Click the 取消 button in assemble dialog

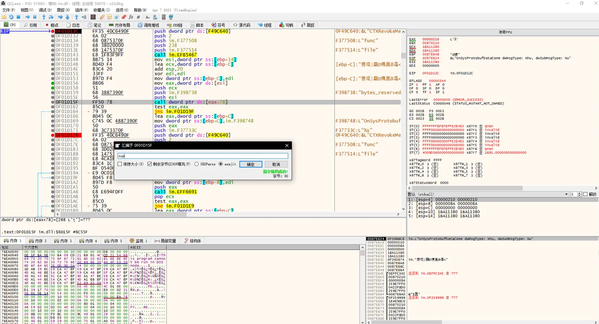[276, 164]
